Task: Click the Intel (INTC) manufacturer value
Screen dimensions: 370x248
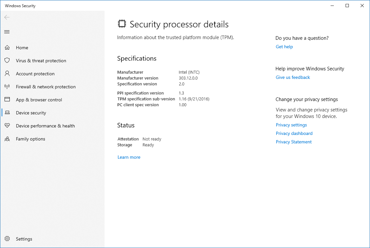Action: click(189, 72)
